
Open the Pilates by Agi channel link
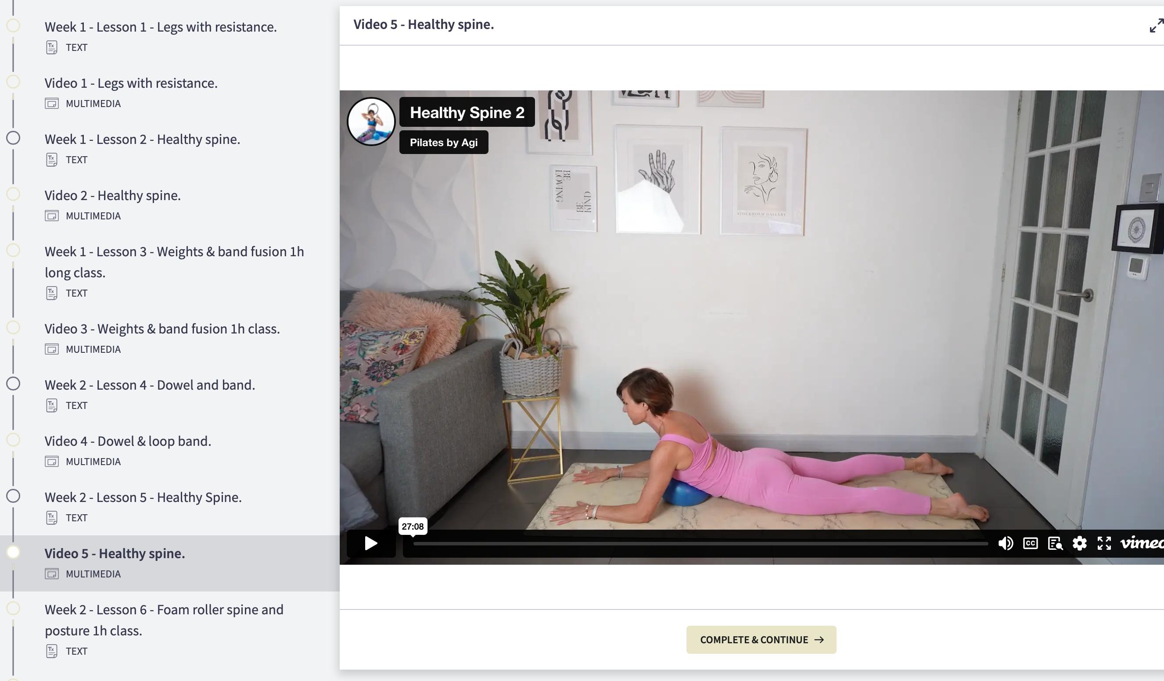click(443, 142)
